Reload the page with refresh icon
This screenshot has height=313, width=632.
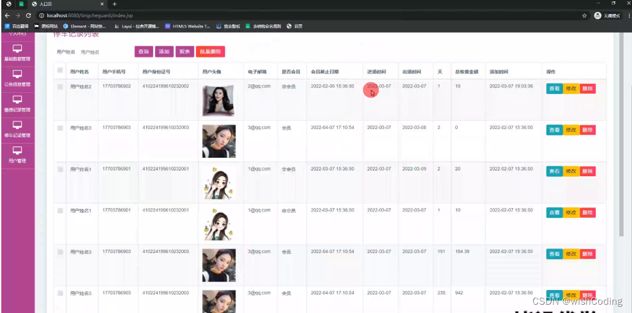tap(28, 16)
